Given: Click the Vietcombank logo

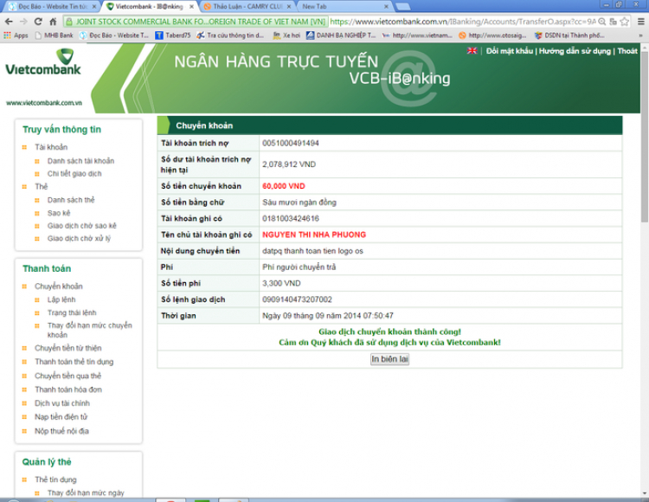Looking at the screenshot, I should 43,62.
